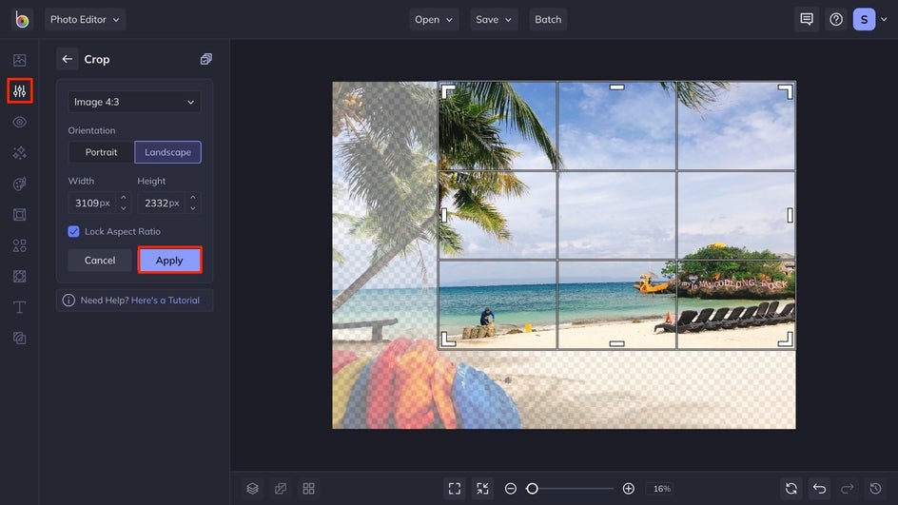
Task: Click the right edge crop handle
Action: pos(790,215)
